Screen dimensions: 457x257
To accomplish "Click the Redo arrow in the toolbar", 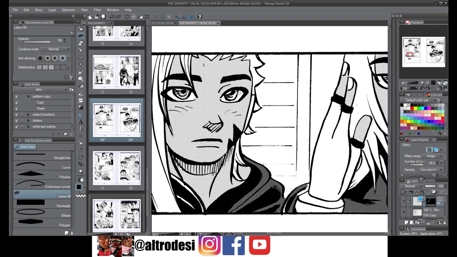I will 118,17.
